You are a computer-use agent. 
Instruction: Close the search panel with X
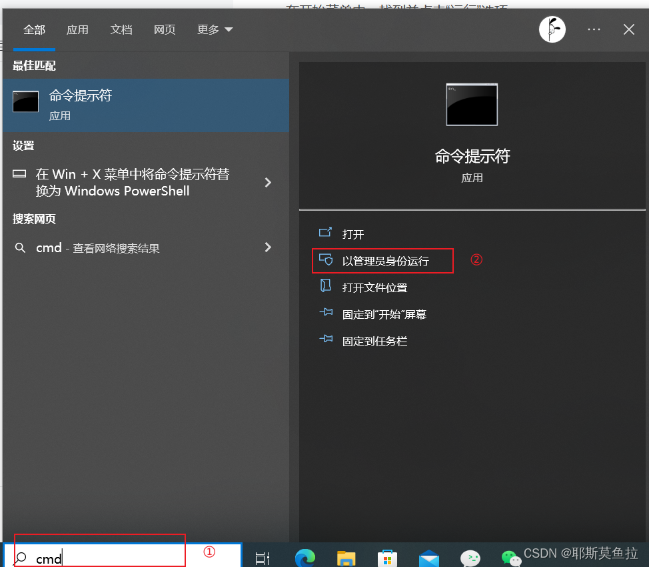click(x=629, y=29)
